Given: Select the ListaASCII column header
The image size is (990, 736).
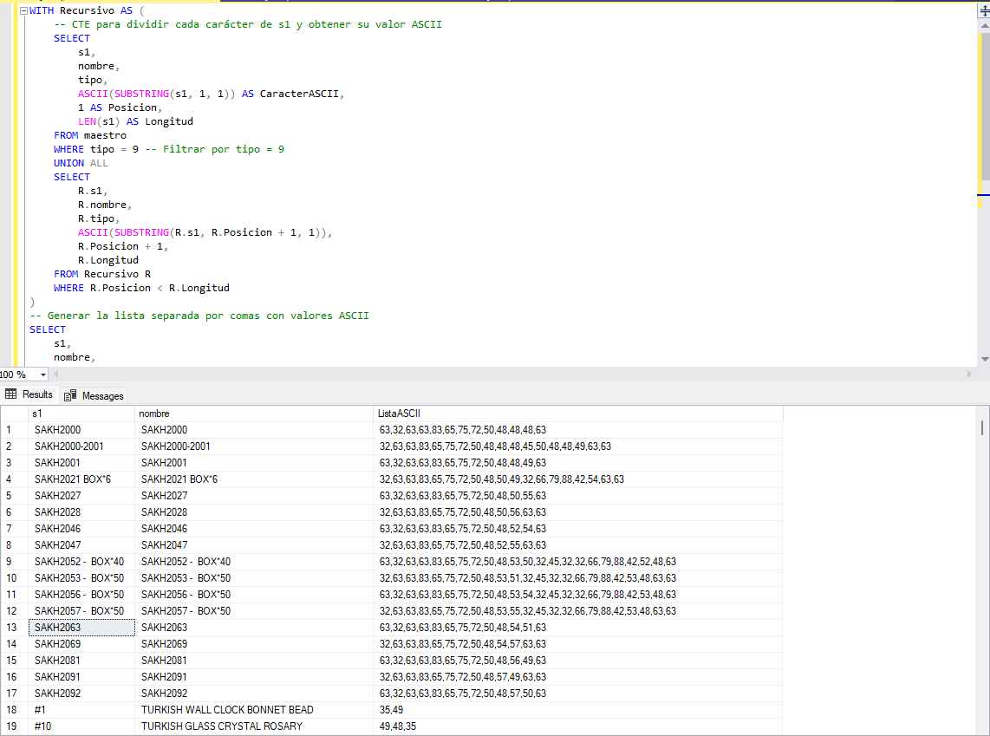Looking at the screenshot, I should (x=577, y=414).
